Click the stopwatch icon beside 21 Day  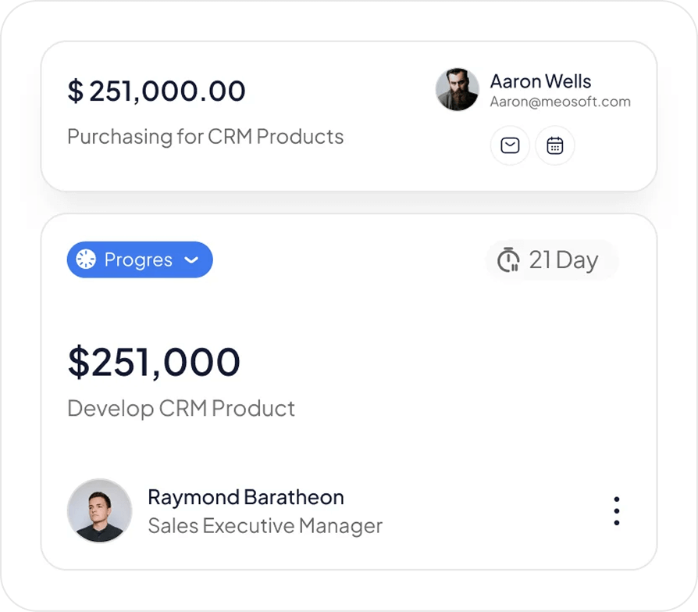coord(508,259)
